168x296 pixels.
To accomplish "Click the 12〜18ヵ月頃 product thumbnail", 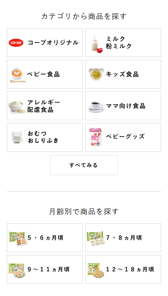I will (x=96, y=269).
